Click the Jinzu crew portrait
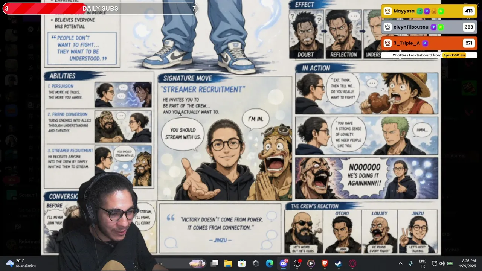The height and width of the screenshot is (271, 482). [x=417, y=232]
